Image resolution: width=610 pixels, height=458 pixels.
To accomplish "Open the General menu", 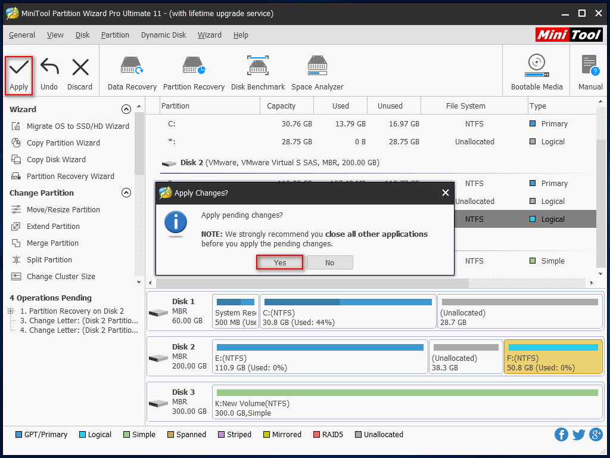I will [x=22, y=35].
